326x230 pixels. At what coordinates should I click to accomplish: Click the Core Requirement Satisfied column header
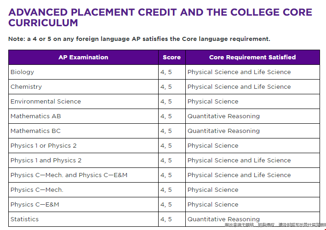tap(252, 57)
